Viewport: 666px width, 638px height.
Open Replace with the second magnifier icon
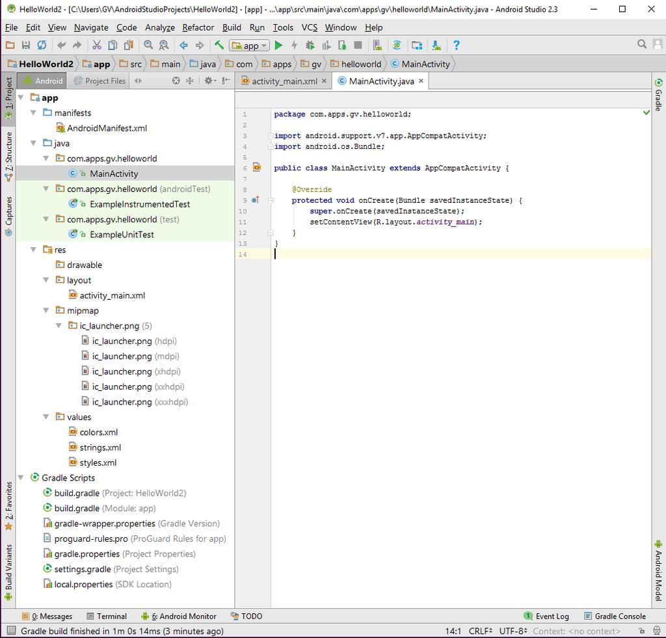point(163,45)
